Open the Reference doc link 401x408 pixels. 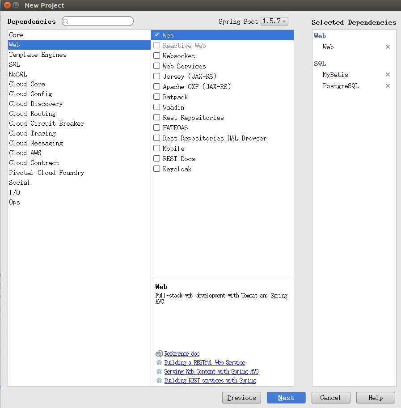(x=182, y=353)
